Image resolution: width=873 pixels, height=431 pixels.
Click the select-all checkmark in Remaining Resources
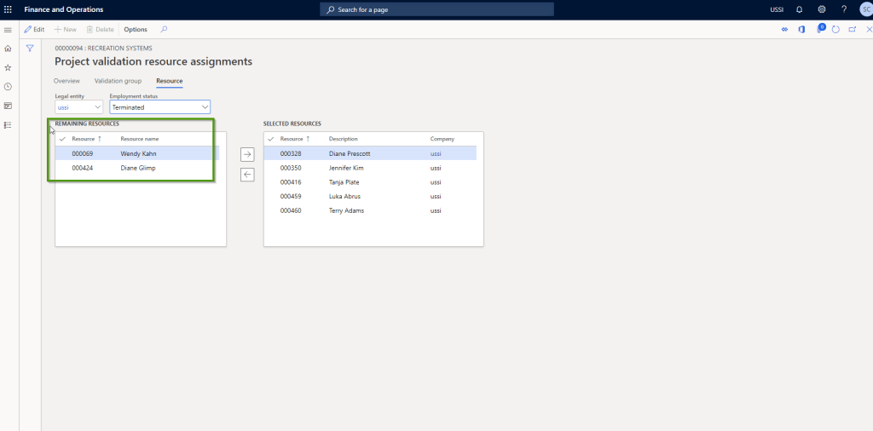coord(62,138)
